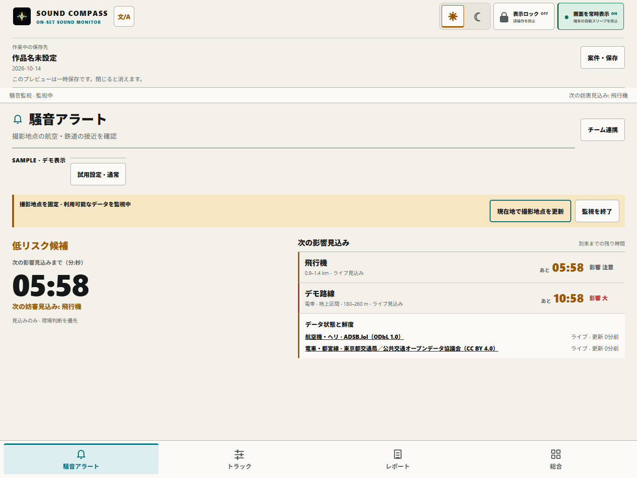This screenshot has width=637, height=478.
Task: Click the bell icon beside 騒音アラート heading
Action: click(x=18, y=119)
